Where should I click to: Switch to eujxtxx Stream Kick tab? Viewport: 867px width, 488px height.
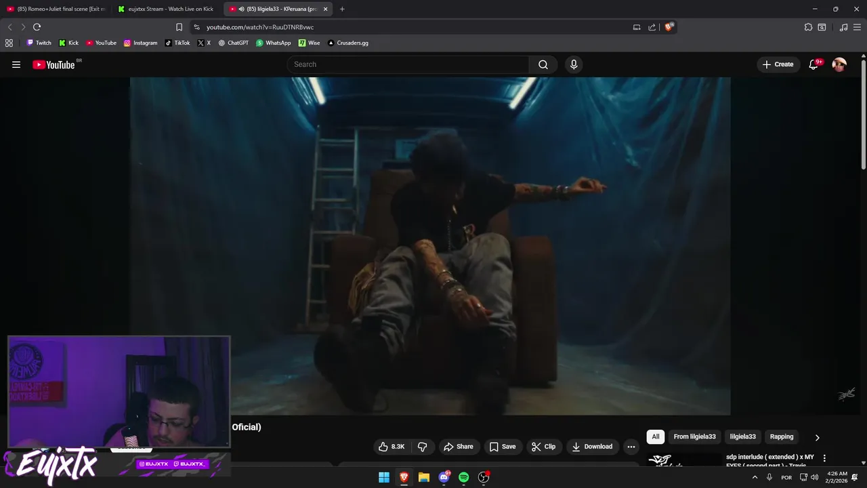[x=167, y=9]
